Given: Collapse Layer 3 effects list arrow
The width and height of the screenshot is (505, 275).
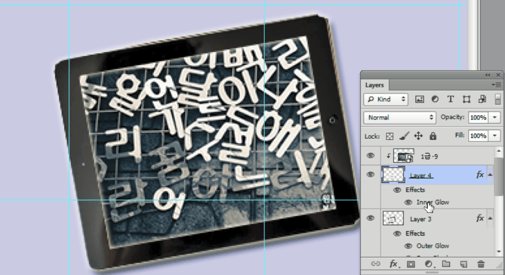Looking at the screenshot, I should click(x=490, y=218).
